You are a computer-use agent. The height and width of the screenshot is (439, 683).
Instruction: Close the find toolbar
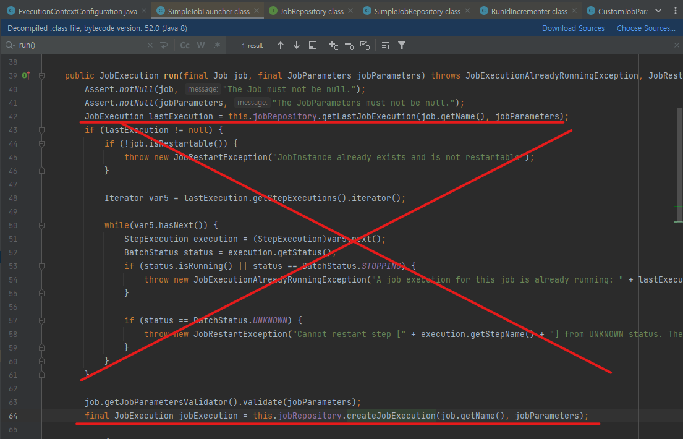click(676, 45)
